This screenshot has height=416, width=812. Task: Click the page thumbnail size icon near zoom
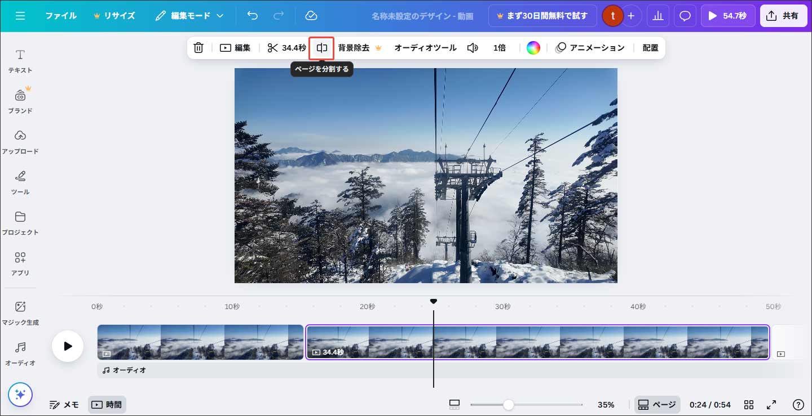(x=454, y=404)
